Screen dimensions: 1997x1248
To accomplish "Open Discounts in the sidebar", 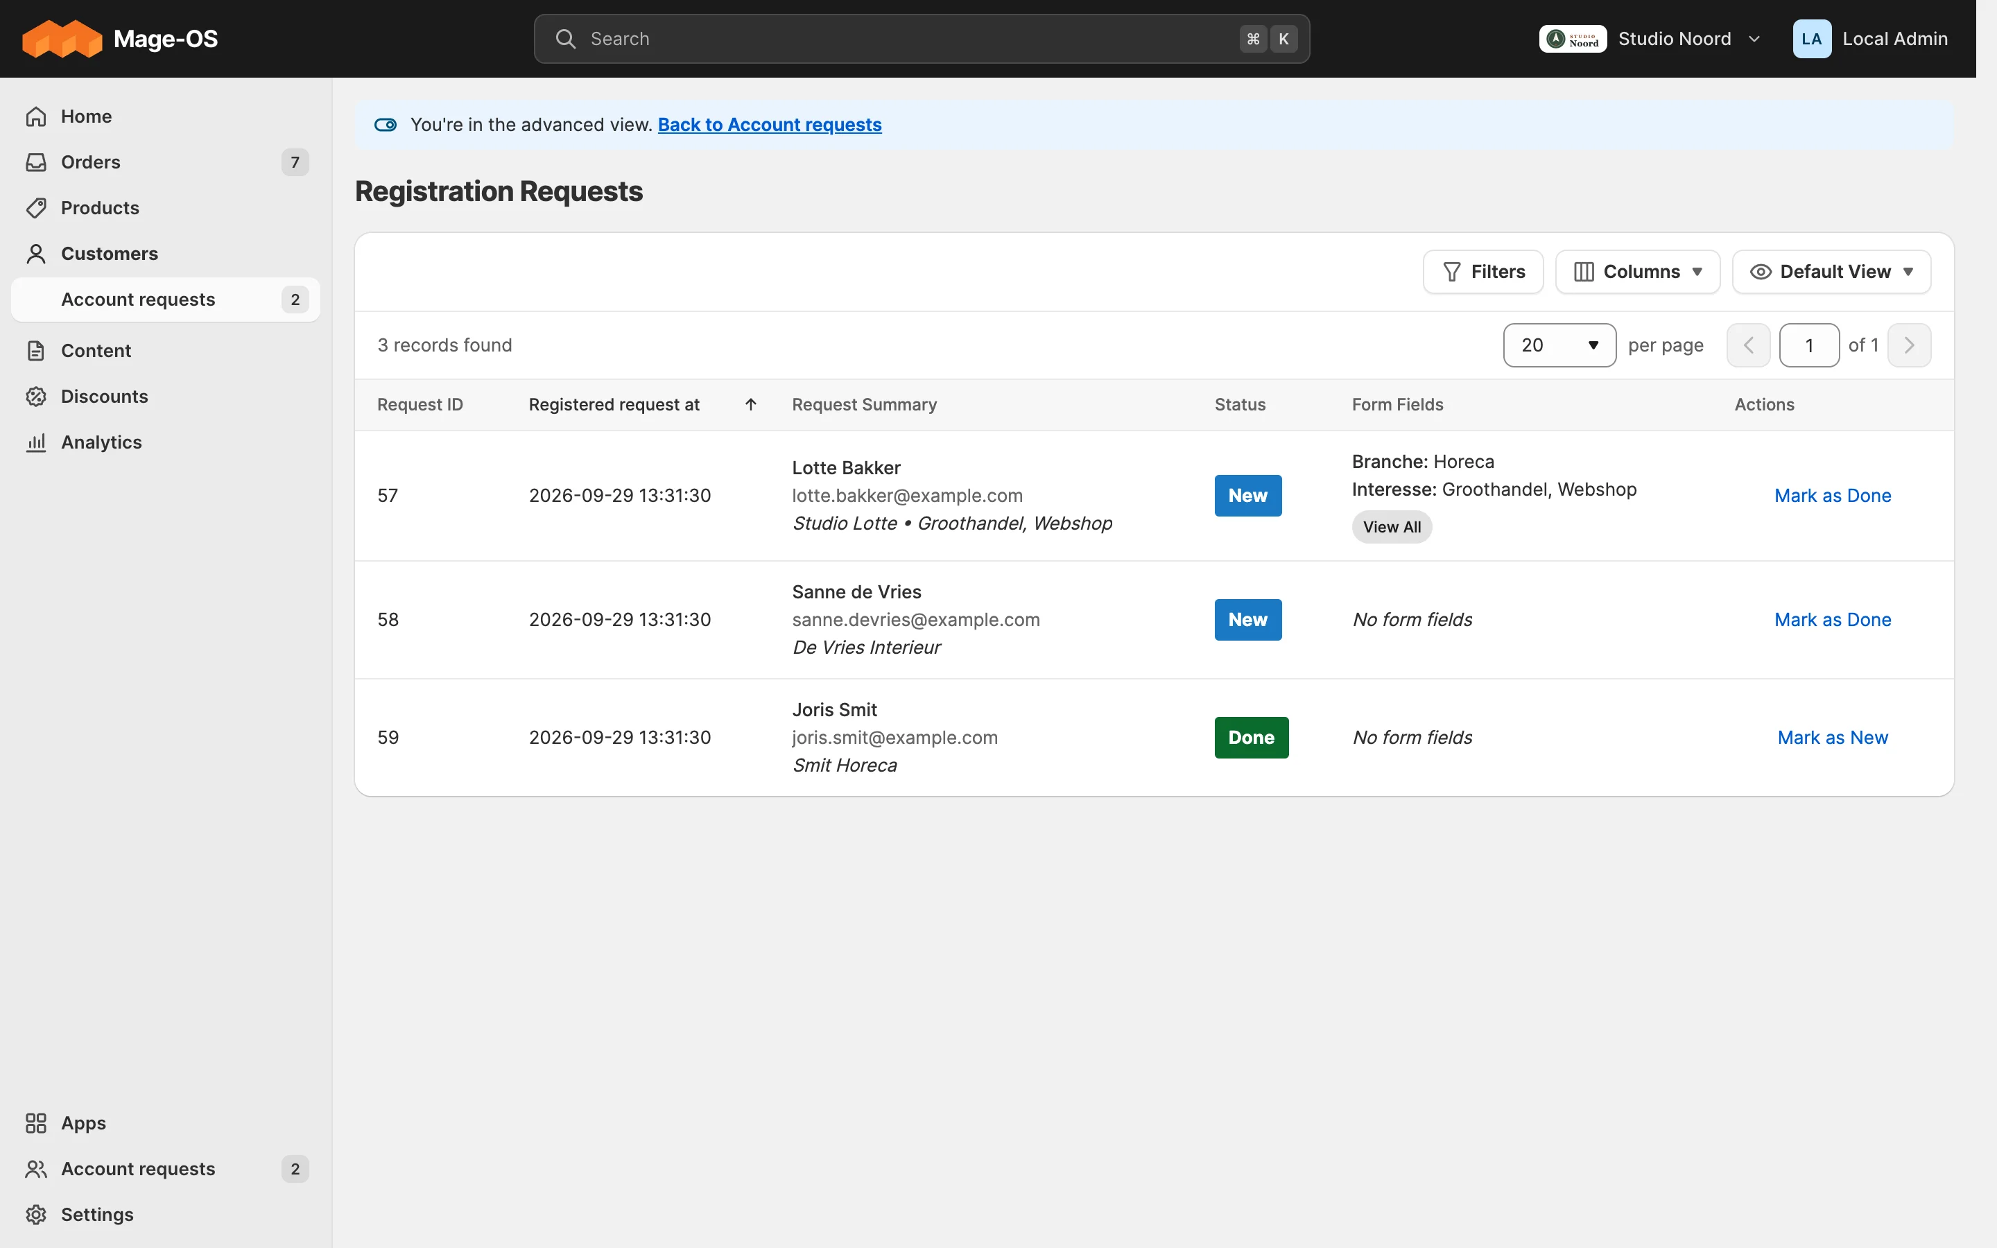I will pyautogui.click(x=166, y=396).
